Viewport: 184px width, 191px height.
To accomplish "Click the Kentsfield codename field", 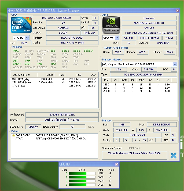I will [63, 28].
